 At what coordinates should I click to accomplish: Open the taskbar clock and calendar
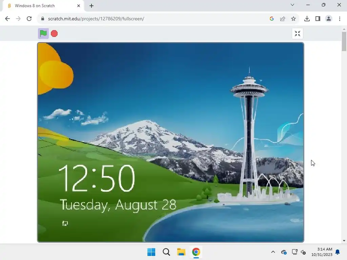pos(322,252)
